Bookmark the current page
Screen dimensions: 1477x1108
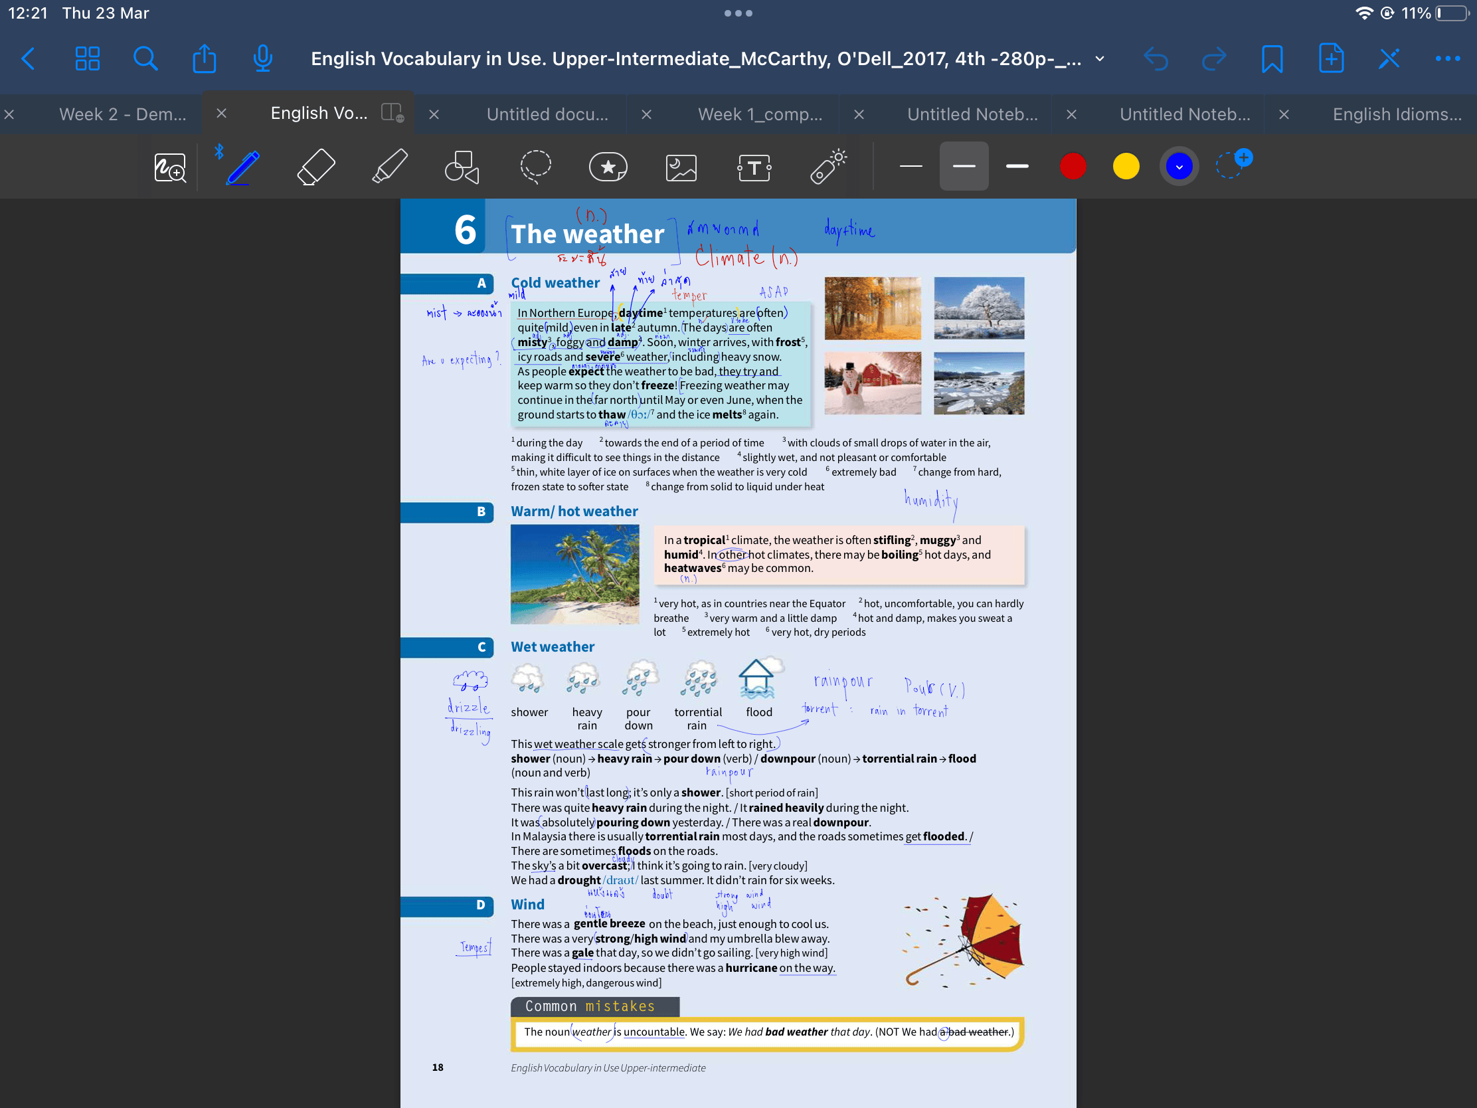1272,58
